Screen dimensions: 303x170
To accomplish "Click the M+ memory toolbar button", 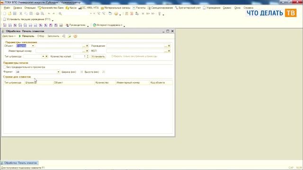I will (x=148, y=14).
